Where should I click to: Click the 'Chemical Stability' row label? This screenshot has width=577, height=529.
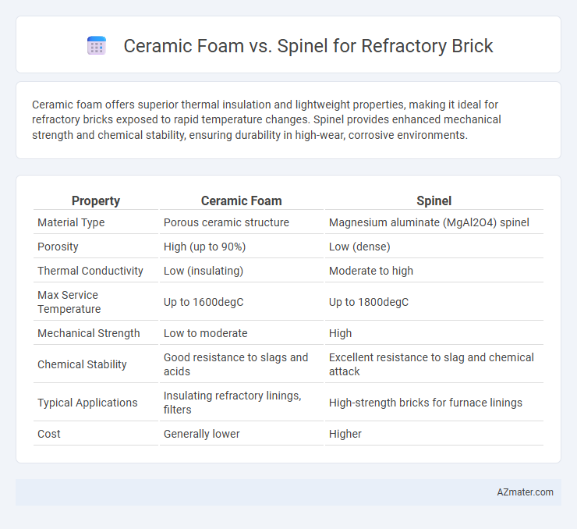click(82, 364)
